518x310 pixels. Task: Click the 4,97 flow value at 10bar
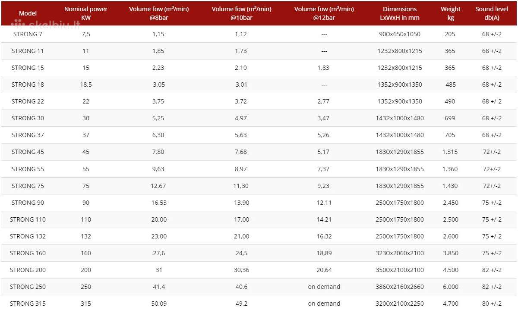[x=241, y=118]
